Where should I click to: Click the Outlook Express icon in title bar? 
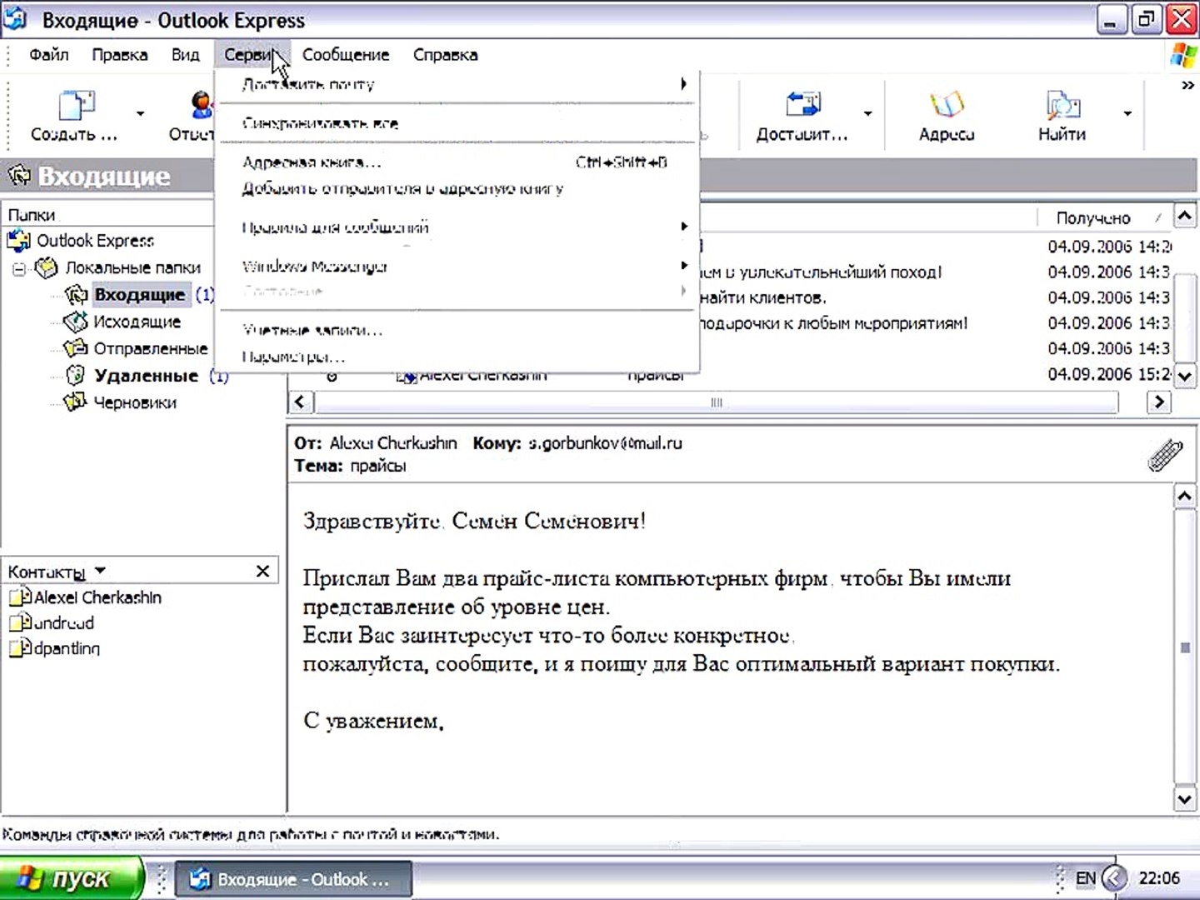(x=17, y=18)
